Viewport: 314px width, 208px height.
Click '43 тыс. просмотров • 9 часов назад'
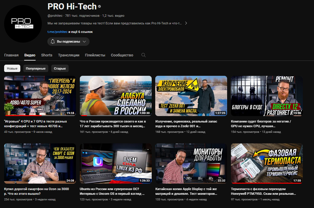click(x=28, y=132)
